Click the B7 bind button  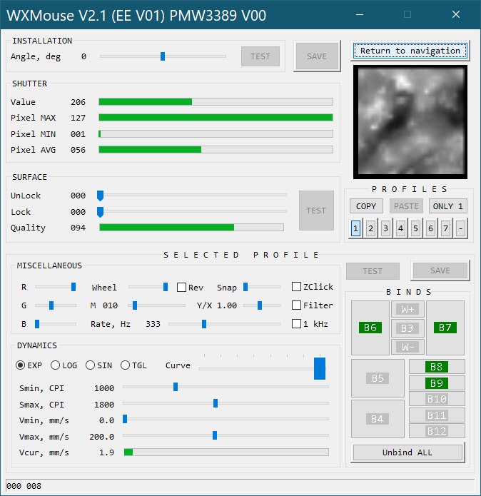point(445,328)
